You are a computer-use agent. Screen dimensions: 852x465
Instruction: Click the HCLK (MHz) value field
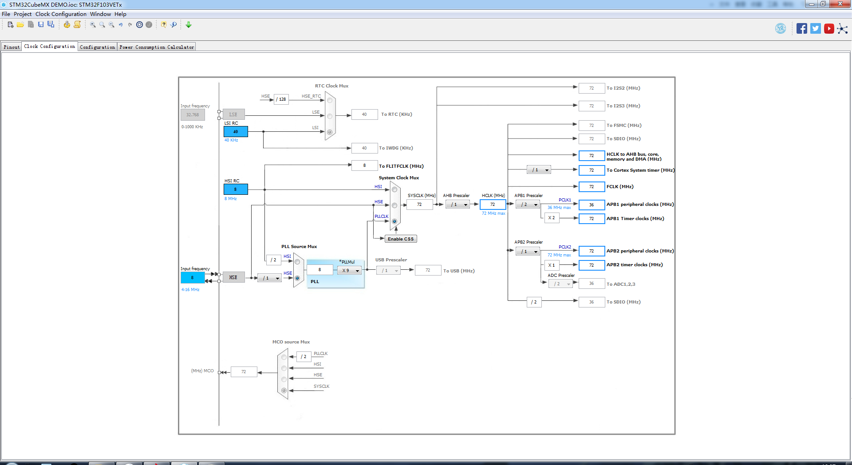click(x=493, y=205)
